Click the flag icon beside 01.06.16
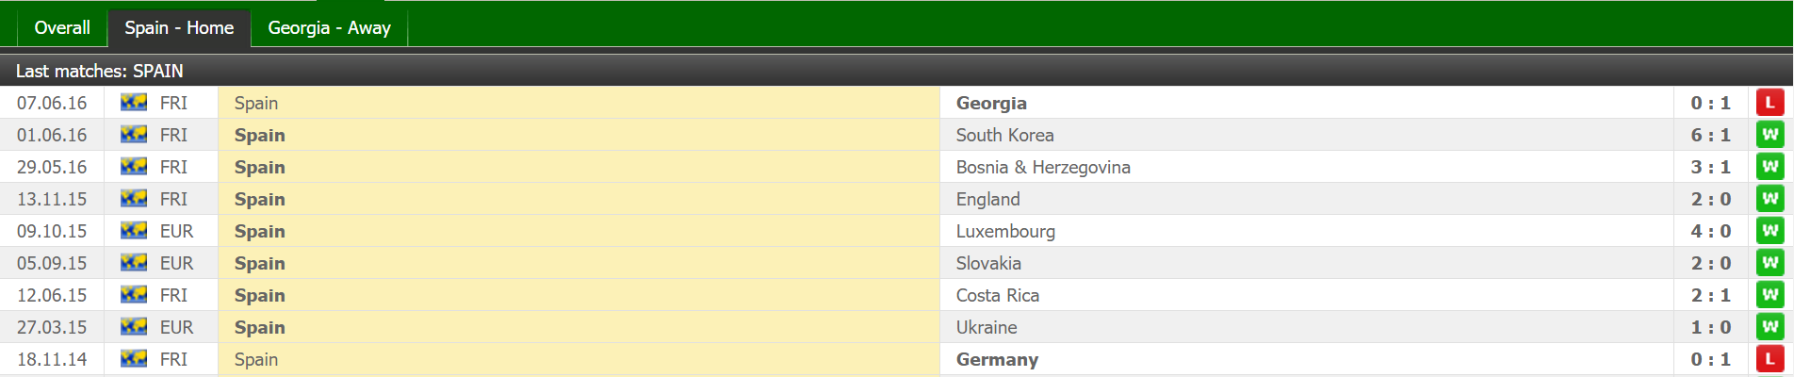This screenshot has height=377, width=1794. point(134,135)
